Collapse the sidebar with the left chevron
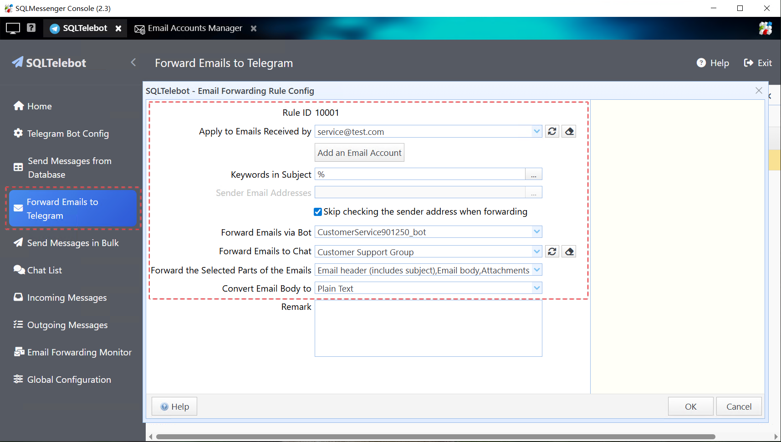 [x=133, y=62]
